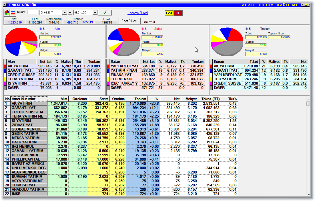Select GARANTI YAT. row in main table
Screen dimensions: 315x201
121,108
